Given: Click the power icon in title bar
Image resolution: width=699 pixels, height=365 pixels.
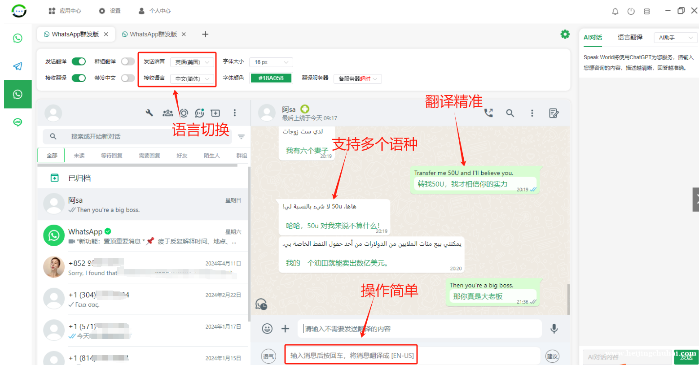Looking at the screenshot, I should tap(631, 11).
